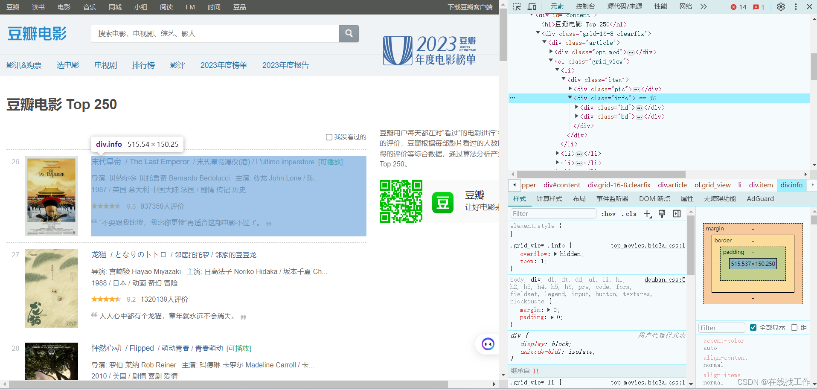Toggle the 我没看过的 checkbox
Viewport: 817px width, 390px height.
(x=329, y=137)
